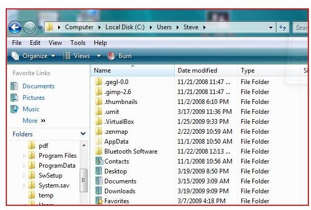
Task: Open the View menu
Action: 56,43
